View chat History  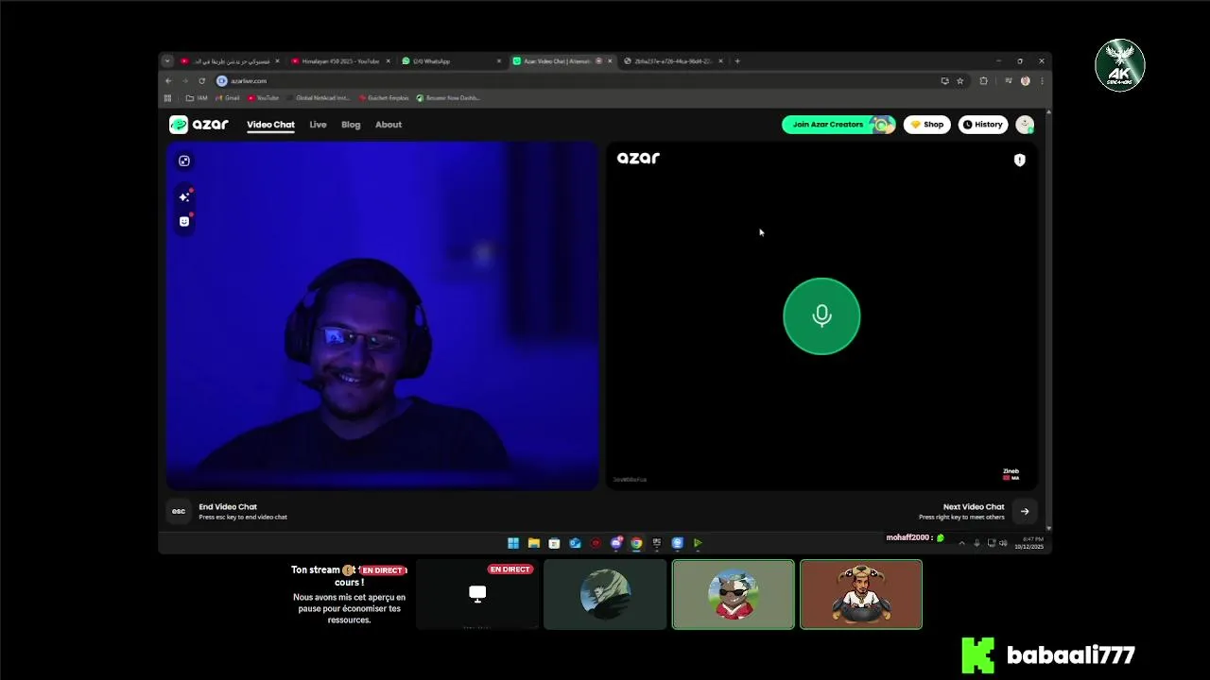tap(983, 125)
